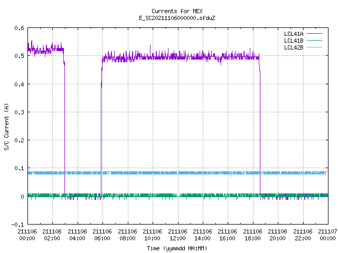
Task: Click the LCL41B legend label
Action: 294,41
